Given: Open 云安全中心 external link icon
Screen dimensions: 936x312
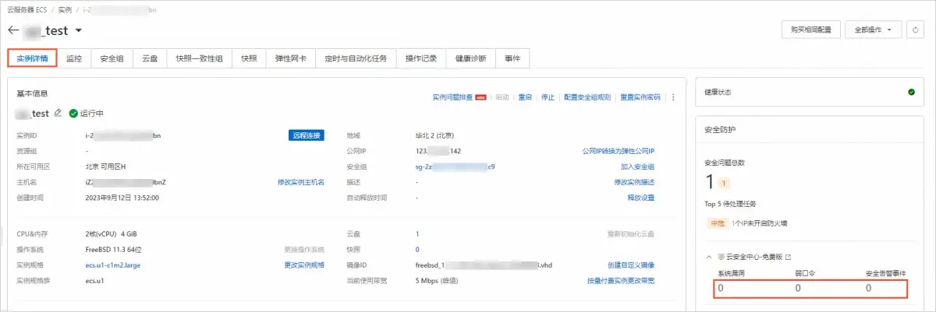Looking at the screenshot, I should pyautogui.click(x=788, y=257).
